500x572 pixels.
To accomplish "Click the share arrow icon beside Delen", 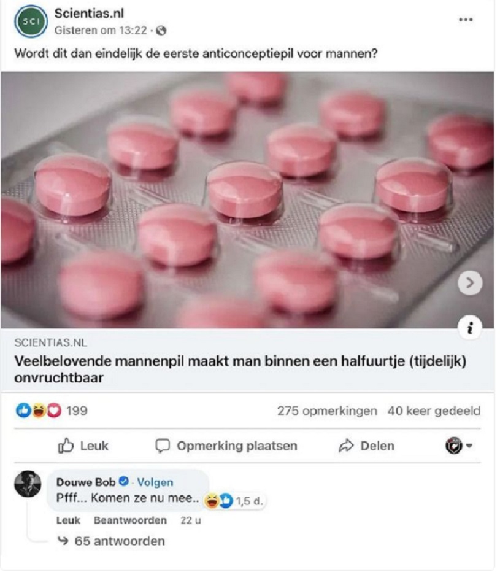I will [x=346, y=446].
